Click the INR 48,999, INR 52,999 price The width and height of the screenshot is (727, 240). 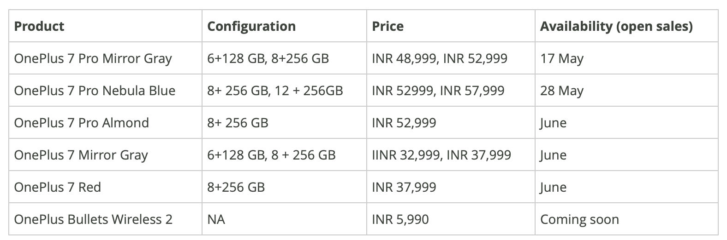pyautogui.click(x=440, y=58)
